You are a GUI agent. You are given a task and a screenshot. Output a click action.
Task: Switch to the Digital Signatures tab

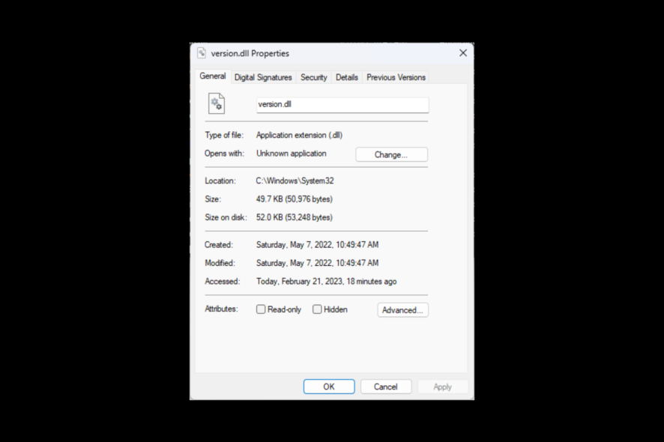point(263,77)
